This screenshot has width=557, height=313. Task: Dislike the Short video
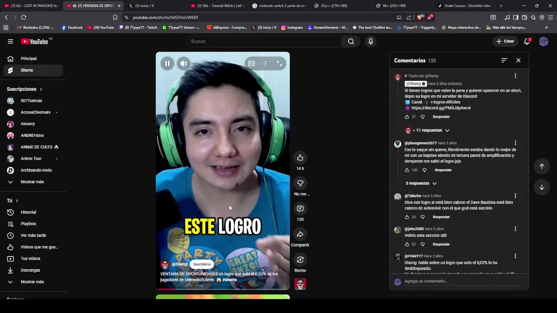pyautogui.click(x=300, y=183)
